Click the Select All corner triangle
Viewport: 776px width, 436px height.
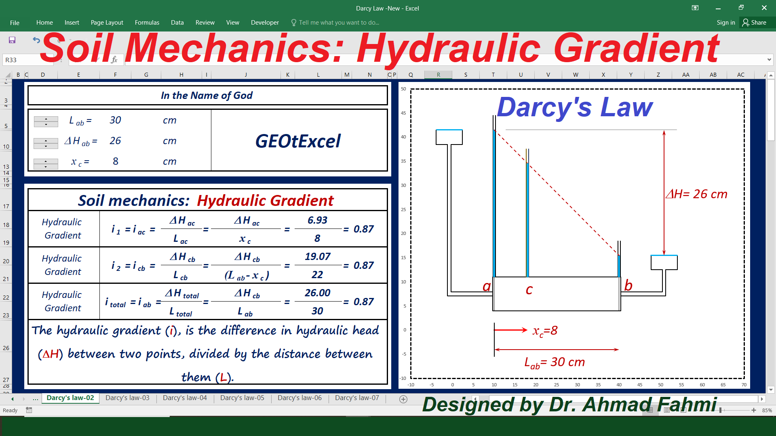coord(8,75)
